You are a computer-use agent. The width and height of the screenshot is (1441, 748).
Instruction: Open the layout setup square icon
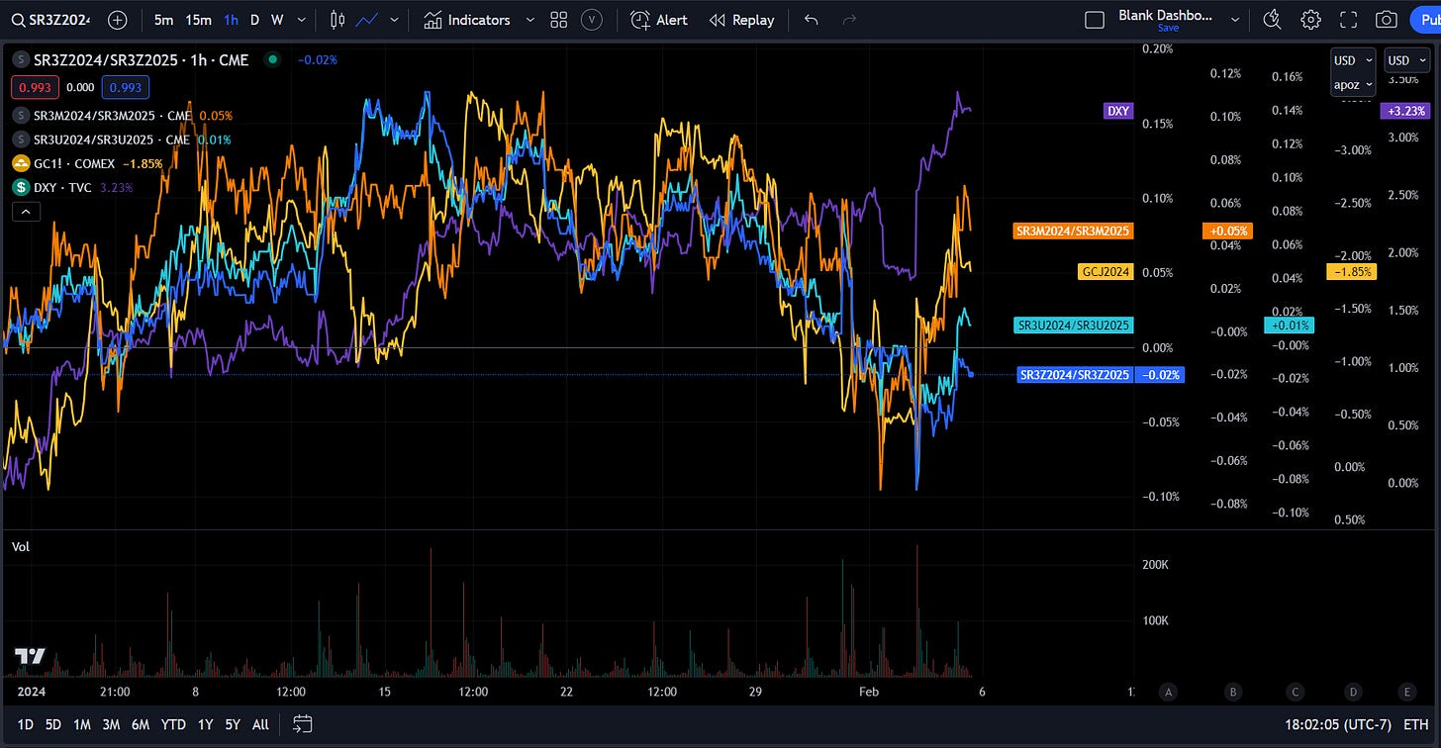tap(1095, 20)
